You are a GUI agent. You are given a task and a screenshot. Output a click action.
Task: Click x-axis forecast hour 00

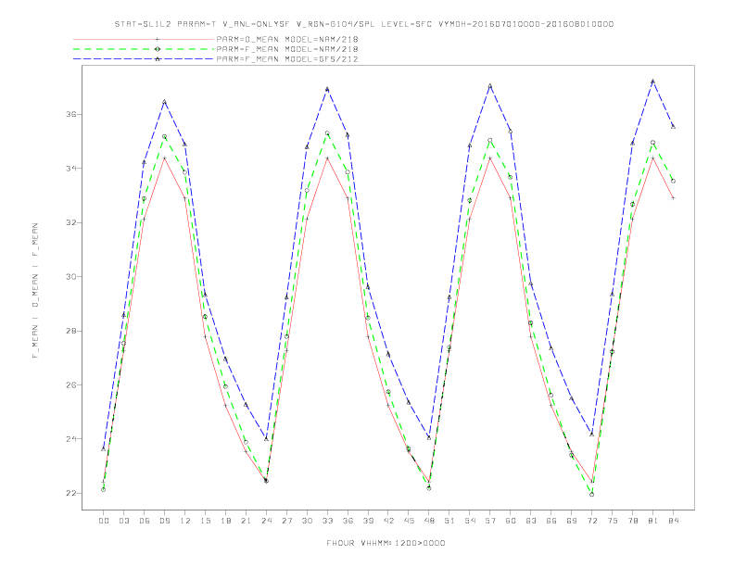point(104,521)
